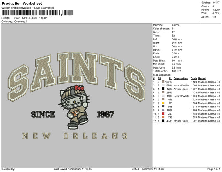The image size is (222, 172).
Task: Click the red swatch in stop row 10
Action: tap(163, 113)
